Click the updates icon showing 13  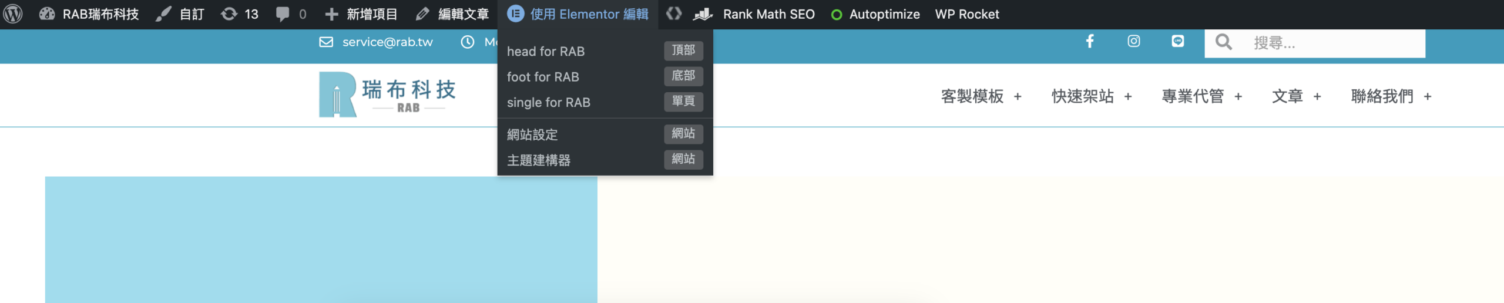229,14
